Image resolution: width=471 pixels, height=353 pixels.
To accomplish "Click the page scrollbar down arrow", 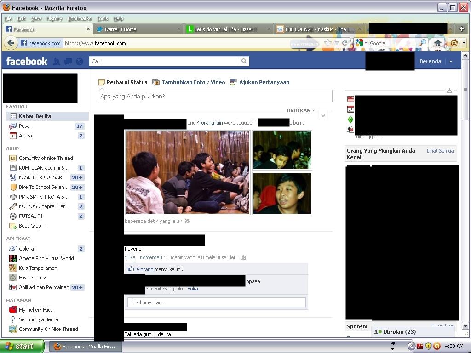I will 465,326.
